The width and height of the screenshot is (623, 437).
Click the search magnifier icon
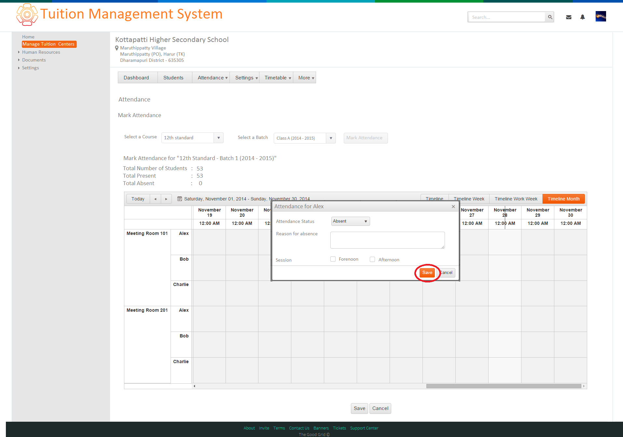(550, 17)
